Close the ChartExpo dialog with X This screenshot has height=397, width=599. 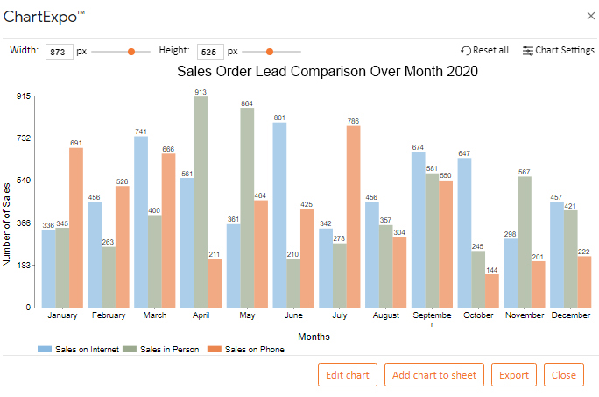tap(590, 16)
